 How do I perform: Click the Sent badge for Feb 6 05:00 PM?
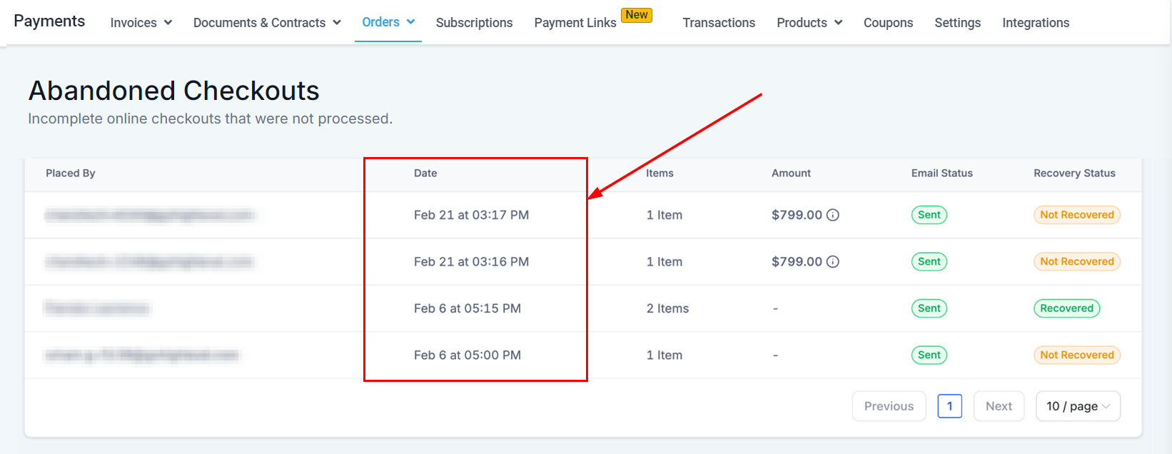pos(929,355)
